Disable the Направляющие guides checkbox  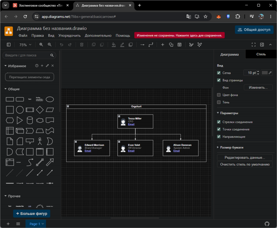tap(219, 137)
